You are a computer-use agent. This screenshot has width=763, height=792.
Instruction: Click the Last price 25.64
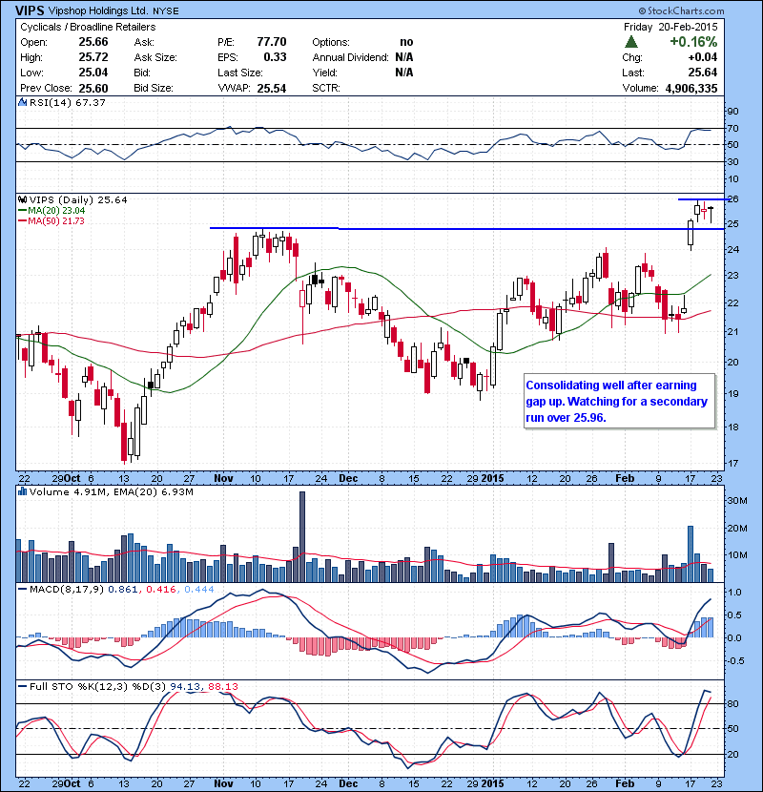tap(703, 73)
